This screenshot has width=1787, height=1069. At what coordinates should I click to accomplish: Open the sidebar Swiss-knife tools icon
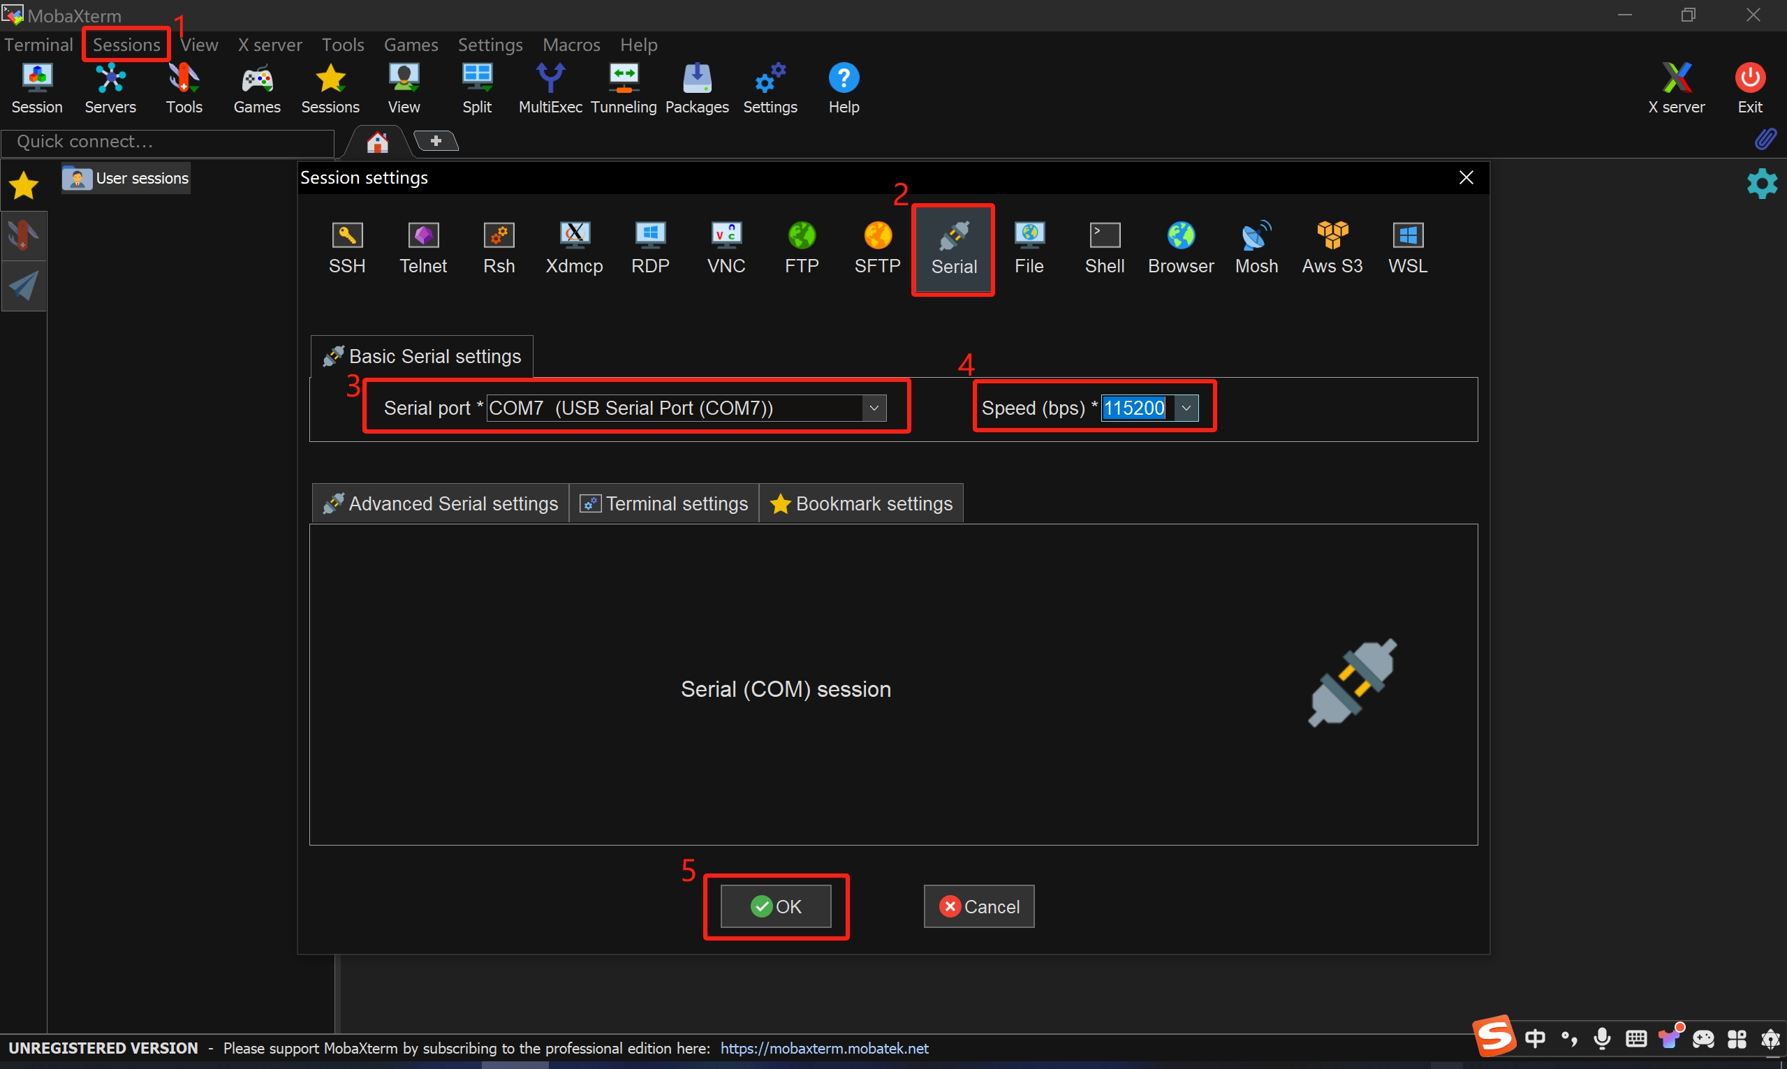click(x=24, y=235)
